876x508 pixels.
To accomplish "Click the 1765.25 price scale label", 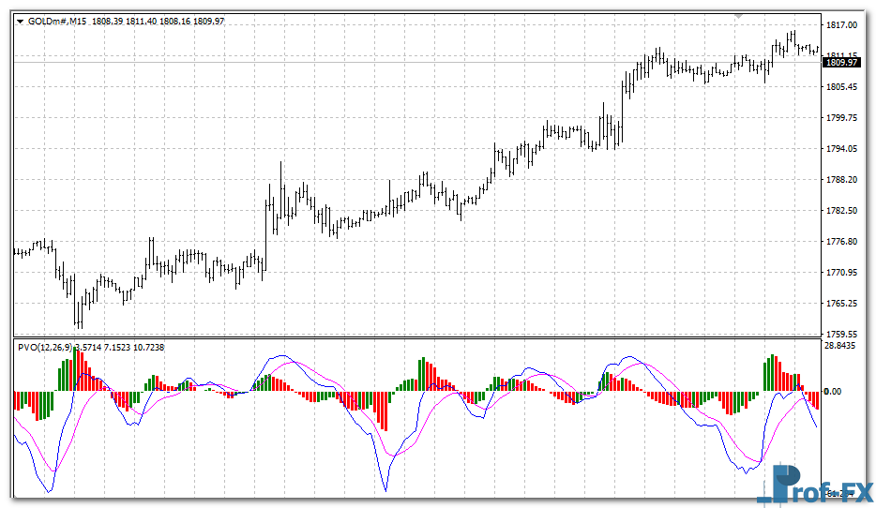I will coord(840,304).
